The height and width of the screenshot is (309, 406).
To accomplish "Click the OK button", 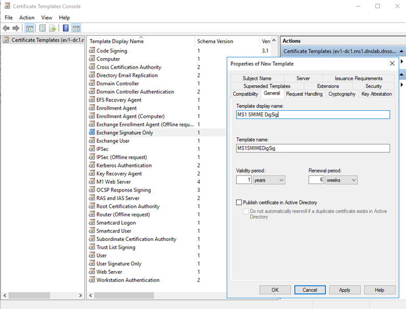I will pos(275,290).
